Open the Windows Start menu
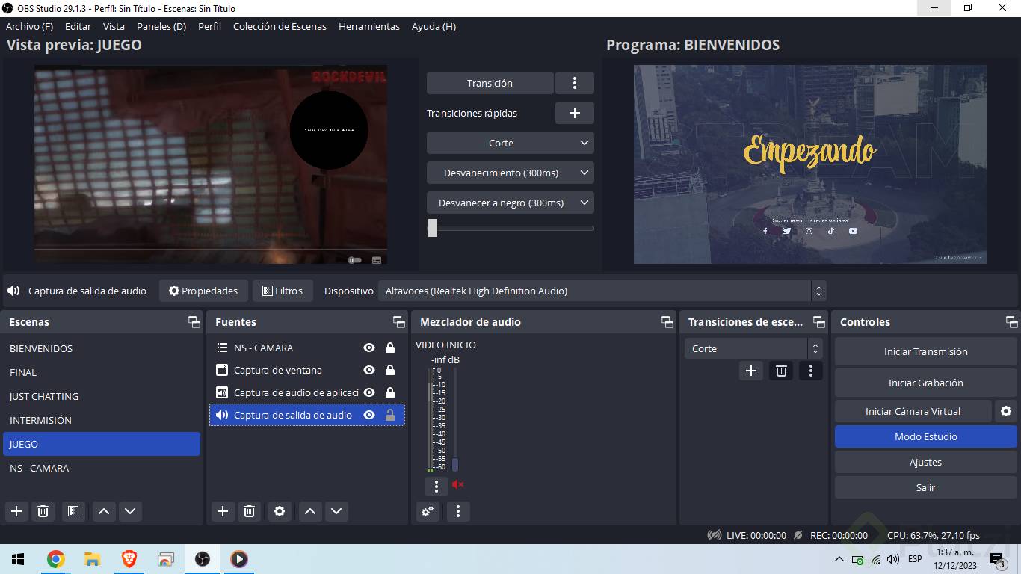 (18, 559)
